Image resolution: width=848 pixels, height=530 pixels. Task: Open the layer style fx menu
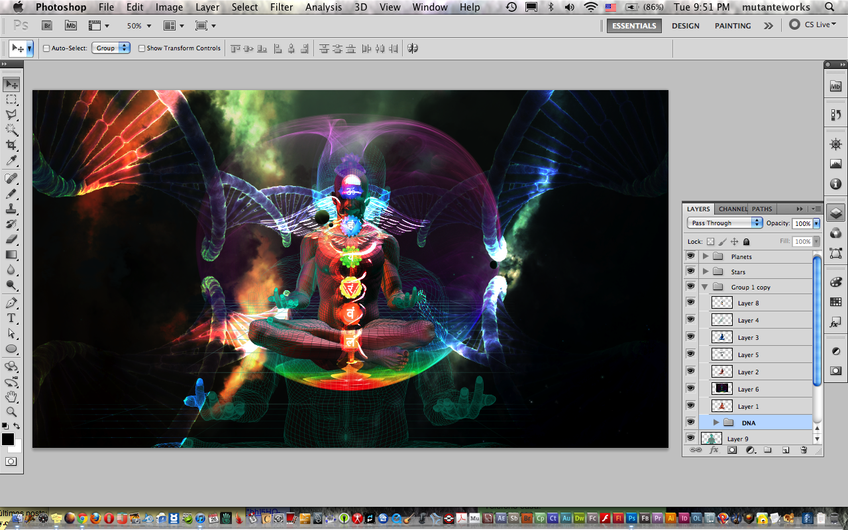click(x=714, y=450)
